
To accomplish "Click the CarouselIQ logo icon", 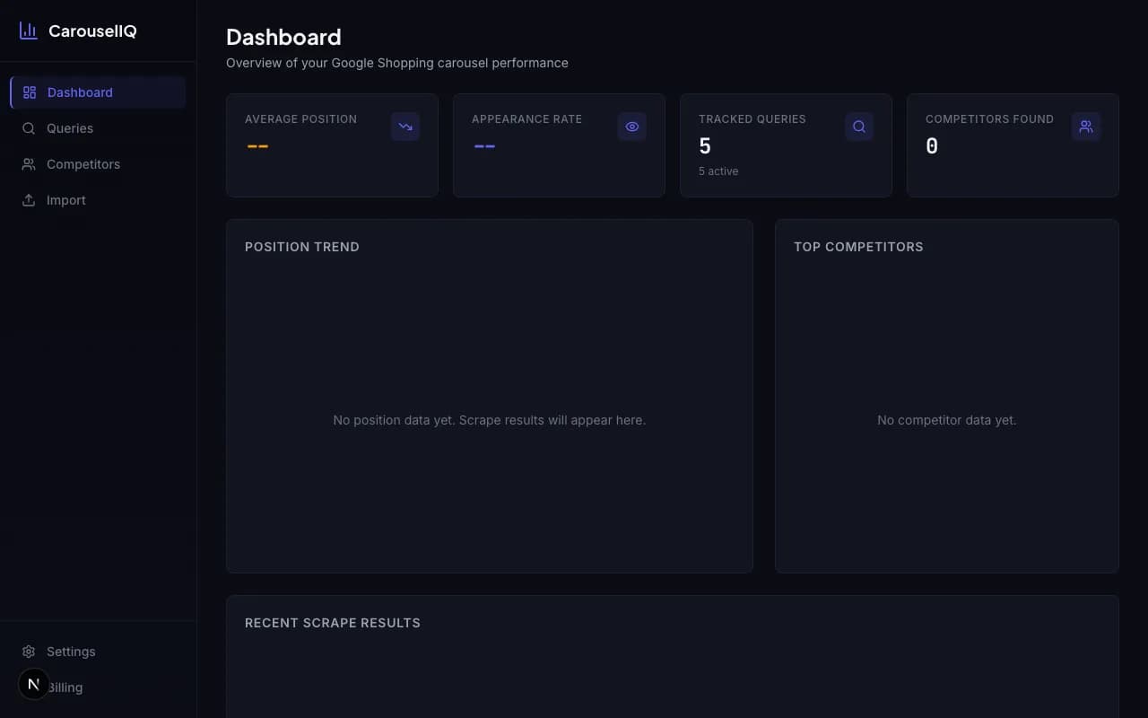I will pyautogui.click(x=28, y=31).
